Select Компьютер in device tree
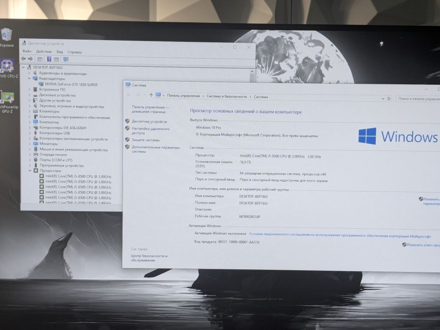 tap(49, 122)
